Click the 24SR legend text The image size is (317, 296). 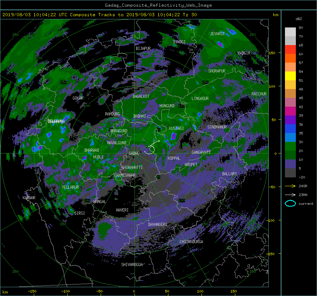(303, 186)
